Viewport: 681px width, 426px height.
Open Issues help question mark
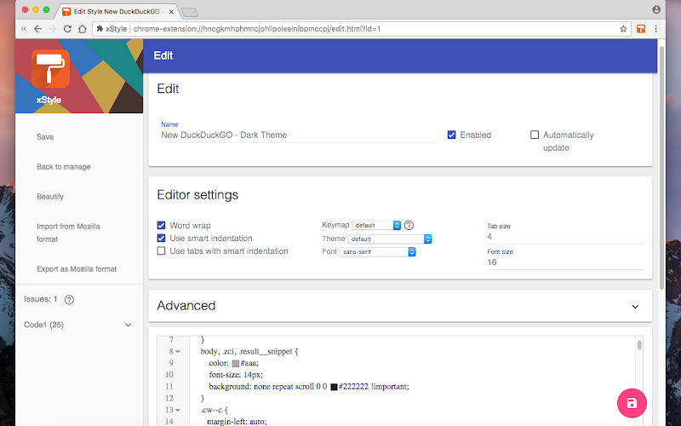(69, 300)
